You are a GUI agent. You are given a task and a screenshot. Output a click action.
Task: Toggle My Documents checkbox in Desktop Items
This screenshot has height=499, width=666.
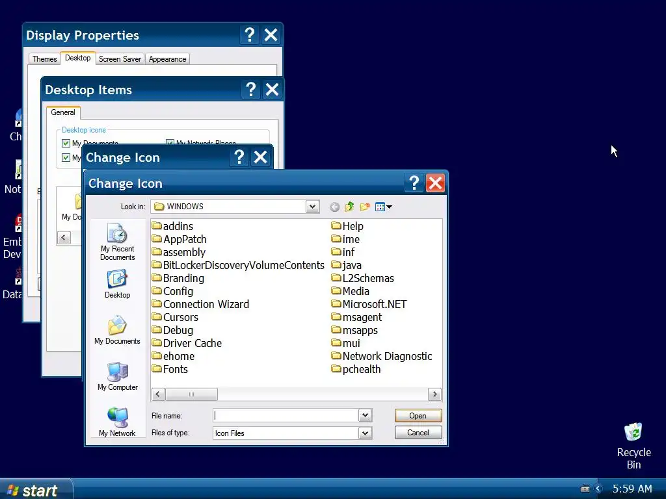pyautogui.click(x=66, y=144)
